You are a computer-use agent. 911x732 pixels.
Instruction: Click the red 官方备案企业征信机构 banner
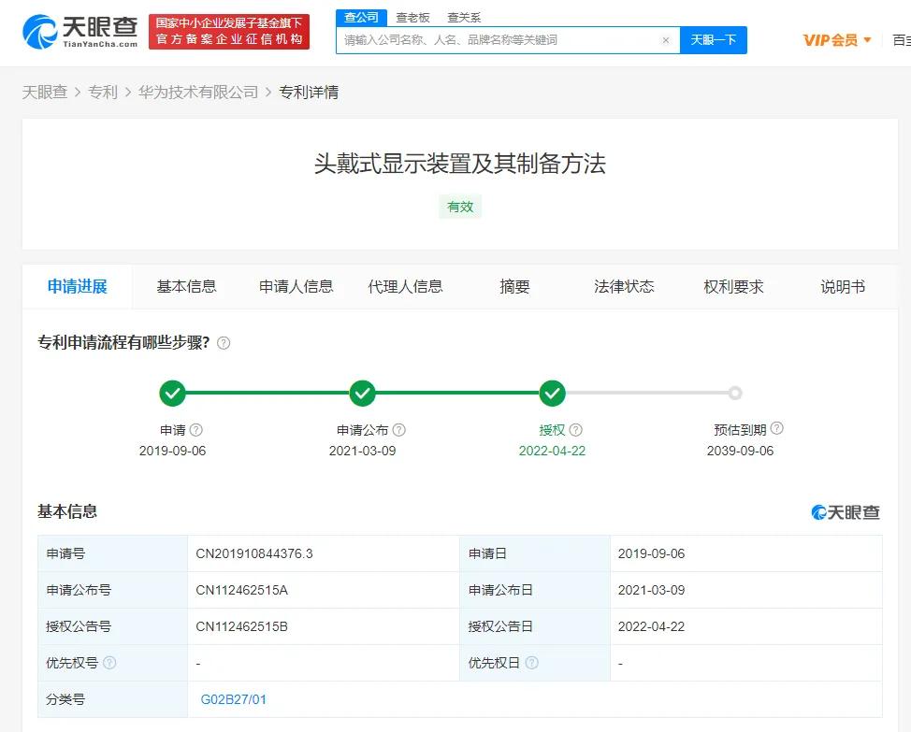click(229, 32)
